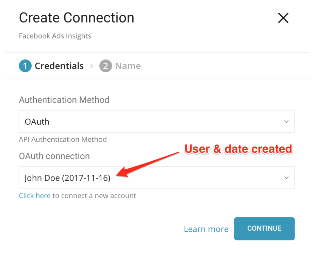Expand the Authentication Method chevron arrow
Image resolution: width=317 pixels, height=263 pixels.
coord(286,122)
